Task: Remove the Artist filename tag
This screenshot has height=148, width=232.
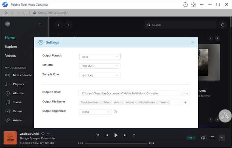Action: point(122,103)
